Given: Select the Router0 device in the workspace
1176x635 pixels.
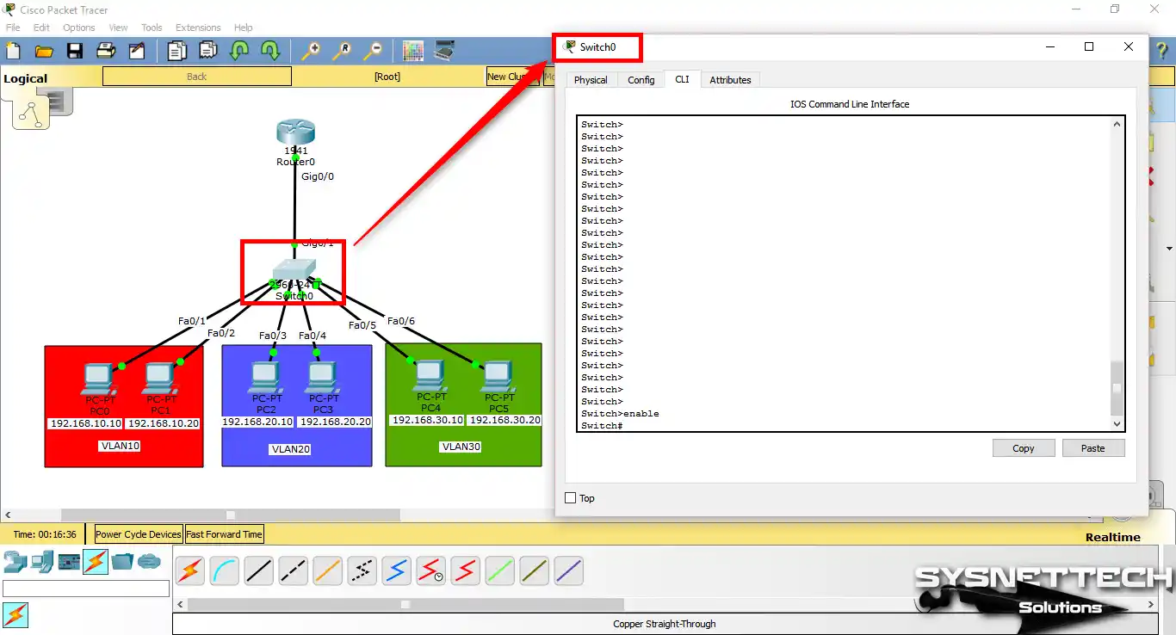Looking at the screenshot, I should (295, 134).
